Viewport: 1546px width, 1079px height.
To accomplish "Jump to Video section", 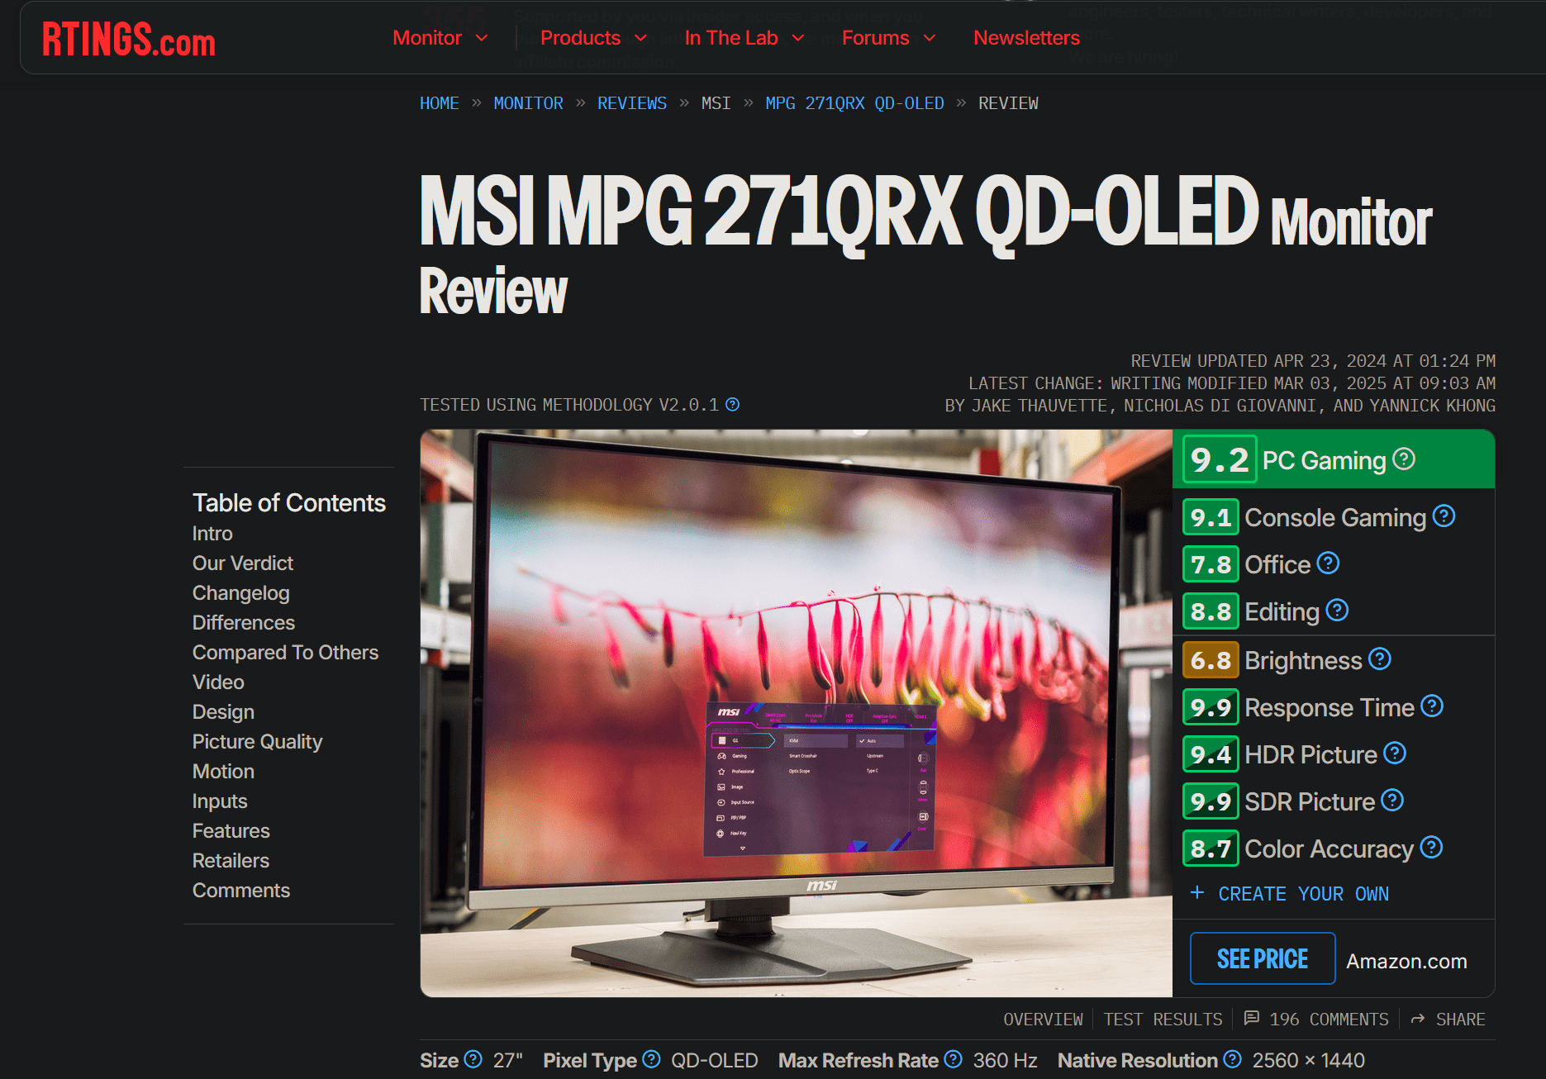I will pyautogui.click(x=218, y=682).
